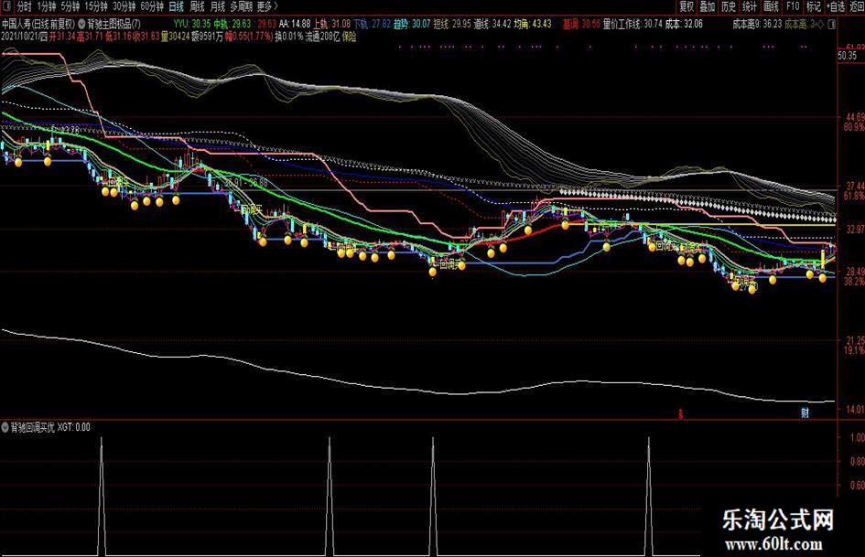Click the 叠加 overlay button

click(x=708, y=6)
